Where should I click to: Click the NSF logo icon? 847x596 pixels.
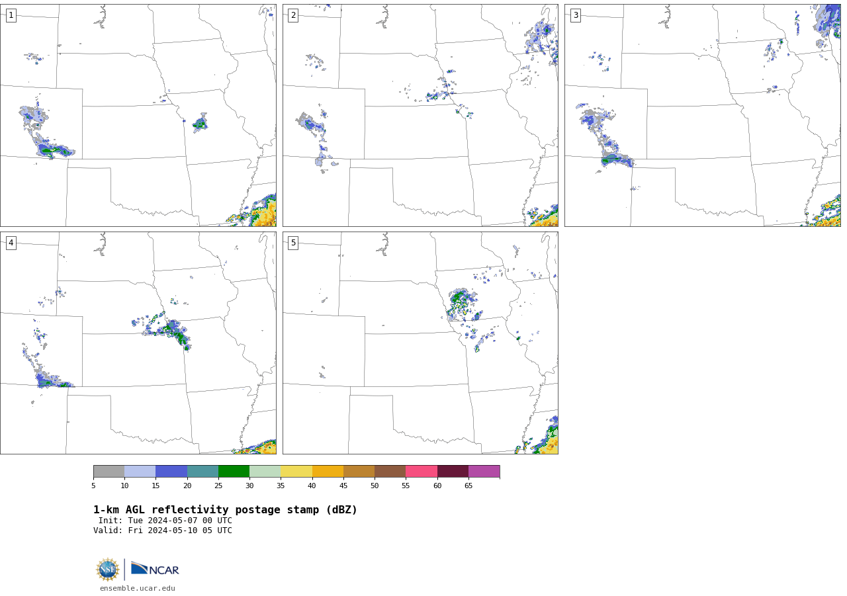(108, 570)
